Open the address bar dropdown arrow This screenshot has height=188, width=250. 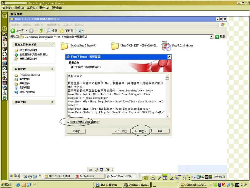pos(212,37)
